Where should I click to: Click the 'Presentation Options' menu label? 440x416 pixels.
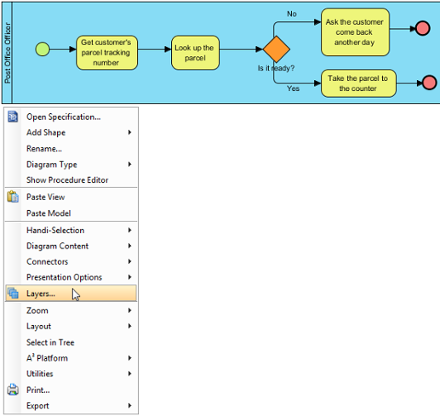tap(64, 277)
